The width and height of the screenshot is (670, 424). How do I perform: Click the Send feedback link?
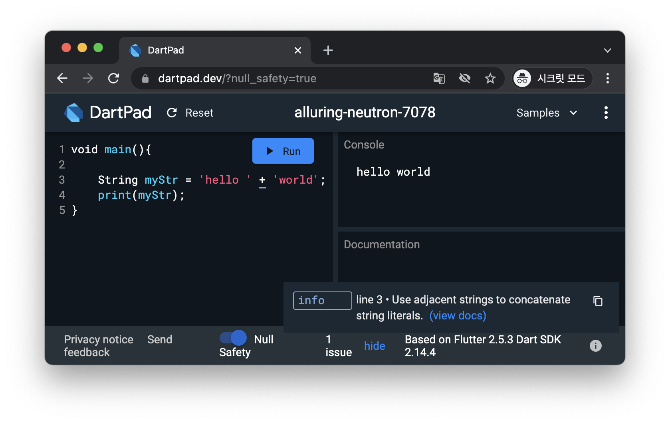point(118,346)
